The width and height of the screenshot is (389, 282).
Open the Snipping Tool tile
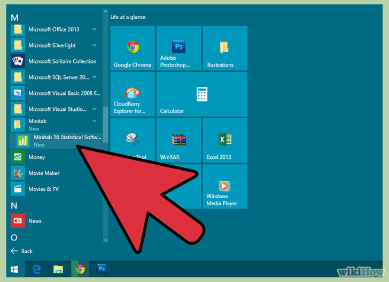[x=133, y=140]
